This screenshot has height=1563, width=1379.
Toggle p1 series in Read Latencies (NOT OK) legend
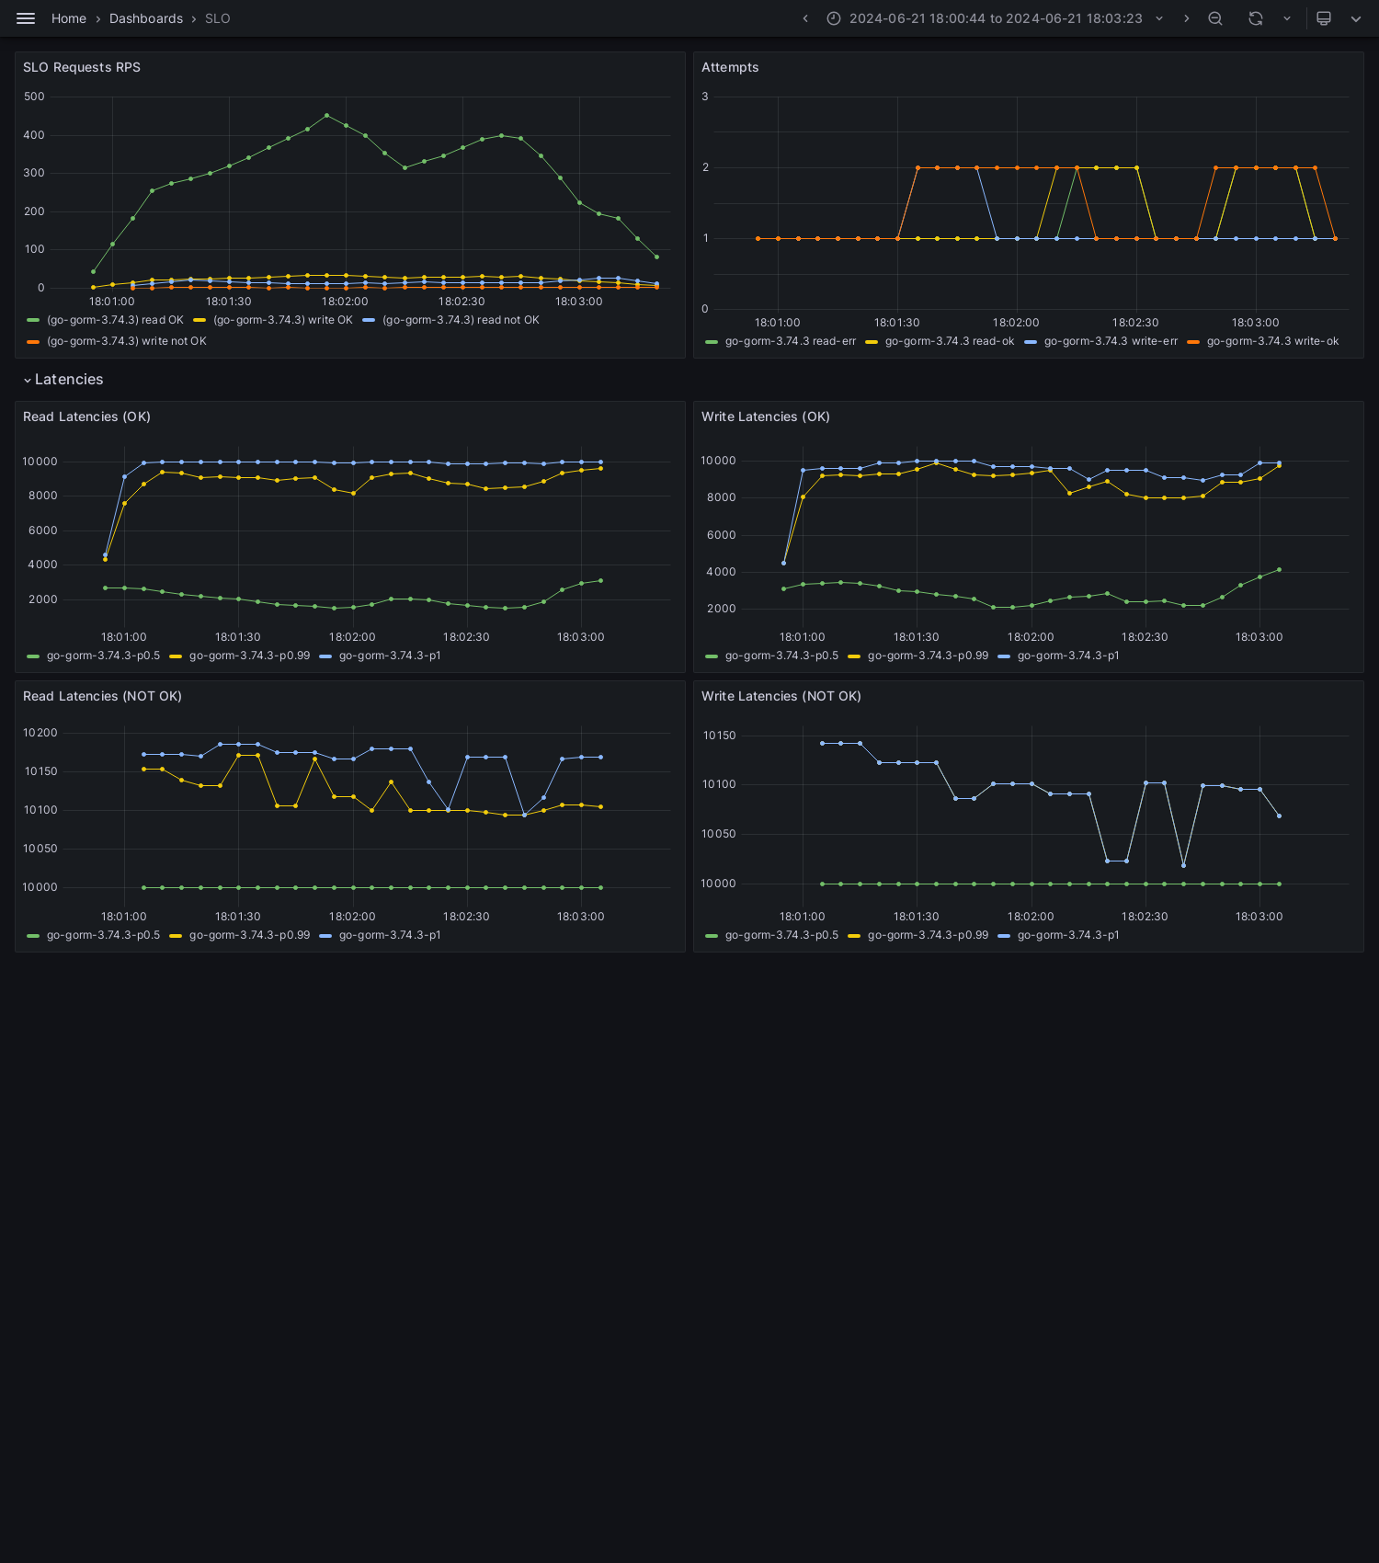point(390,935)
